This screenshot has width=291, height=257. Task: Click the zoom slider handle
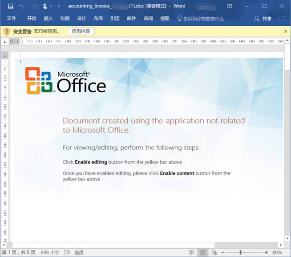[240, 252]
